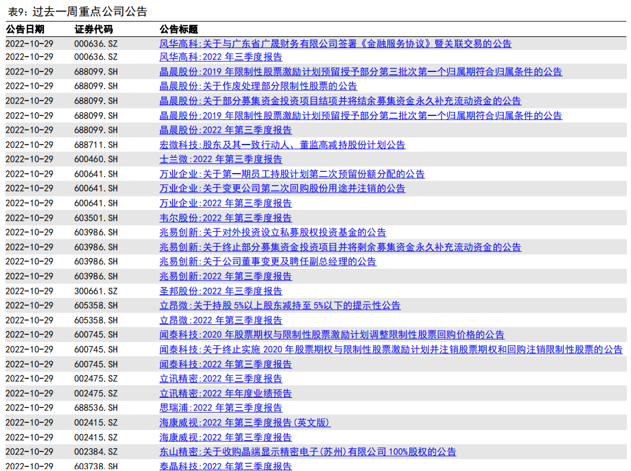Open 立昂微 2022年第三季度报告 link
631x471 pixels.
click(x=220, y=321)
